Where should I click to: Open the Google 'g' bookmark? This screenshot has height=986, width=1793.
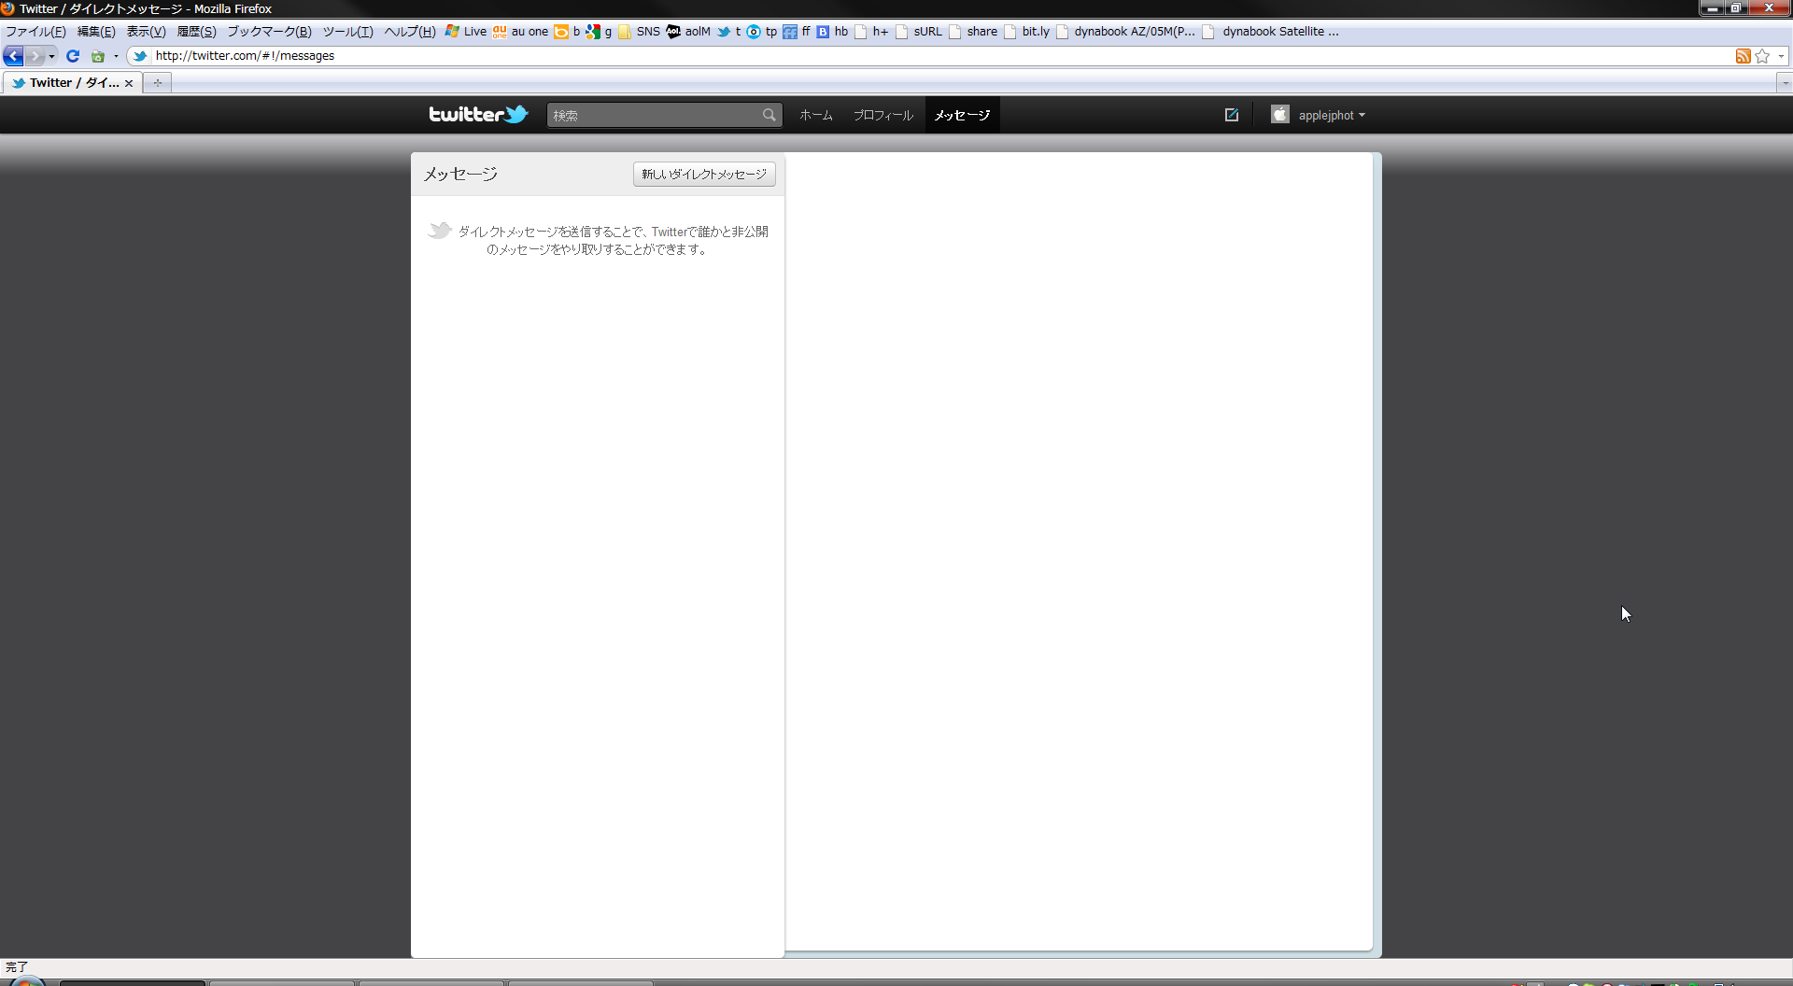(x=600, y=31)
